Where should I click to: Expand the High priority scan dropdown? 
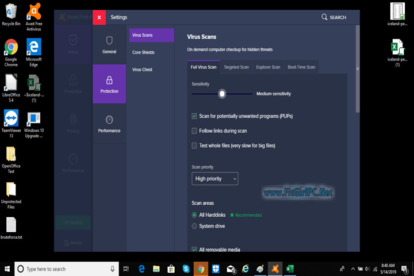214,179
